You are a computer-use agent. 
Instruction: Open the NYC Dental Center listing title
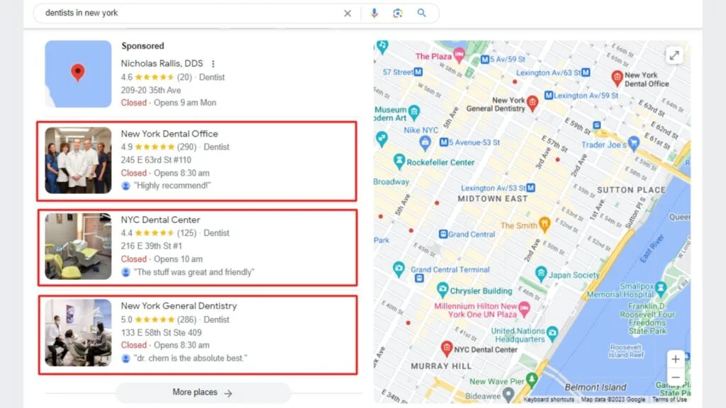click(x=160, y=220)
